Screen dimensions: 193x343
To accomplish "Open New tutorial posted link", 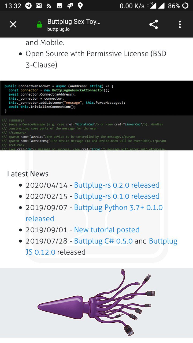I will tap(107, 230).
